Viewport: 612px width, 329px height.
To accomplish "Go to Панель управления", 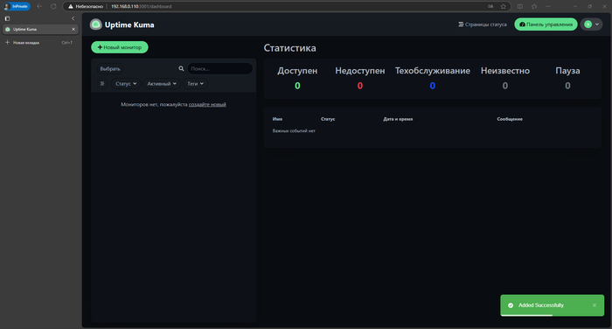I will tap(546, 24).
